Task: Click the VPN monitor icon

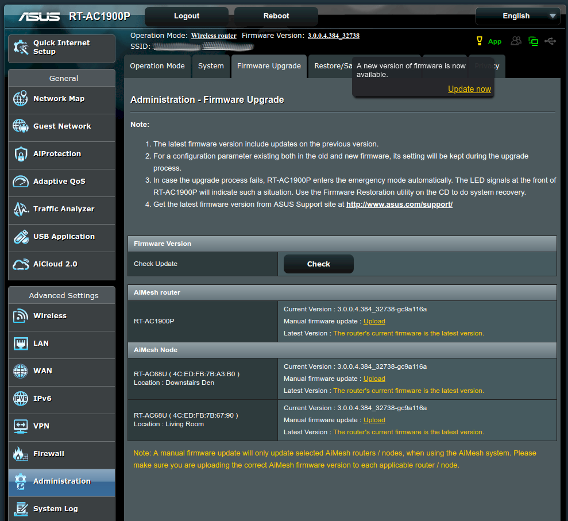Action: click(x=21, y=426)
